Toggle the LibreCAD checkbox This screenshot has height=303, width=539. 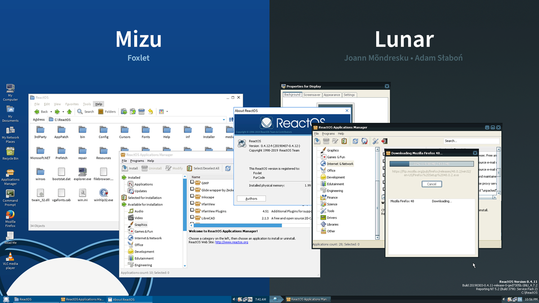(192, 218)
